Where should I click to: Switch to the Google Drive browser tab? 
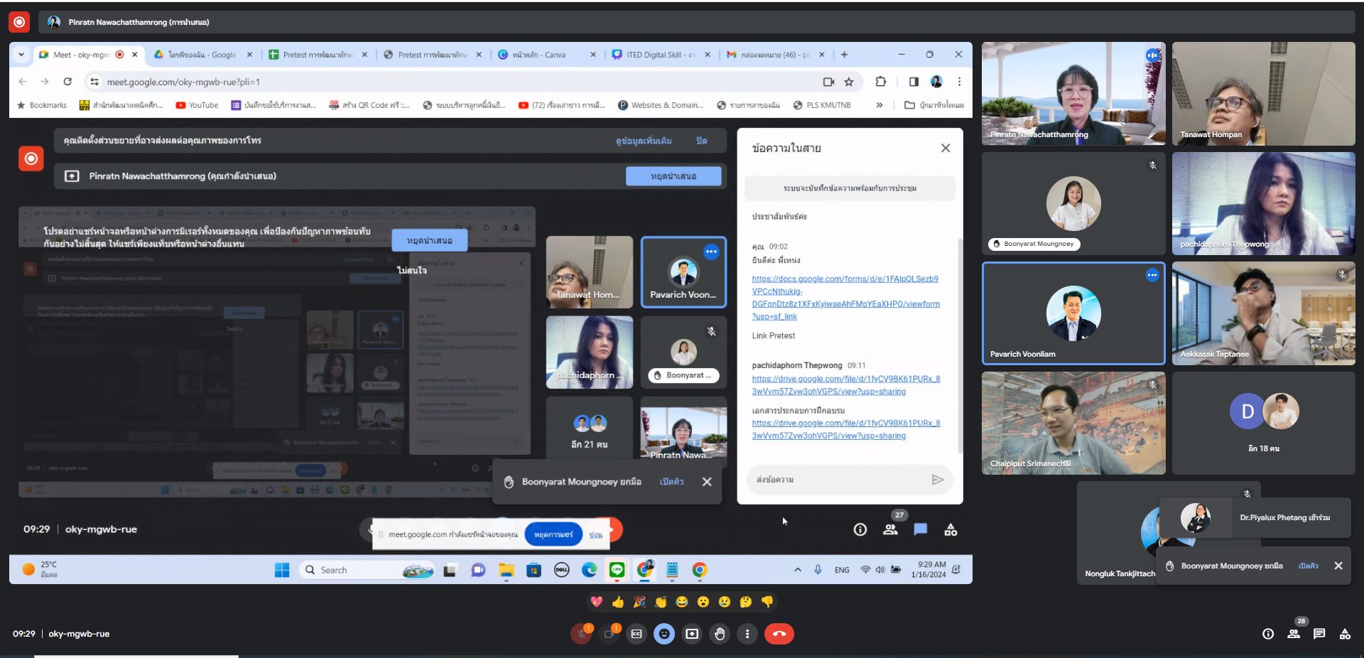coord(202,55)
